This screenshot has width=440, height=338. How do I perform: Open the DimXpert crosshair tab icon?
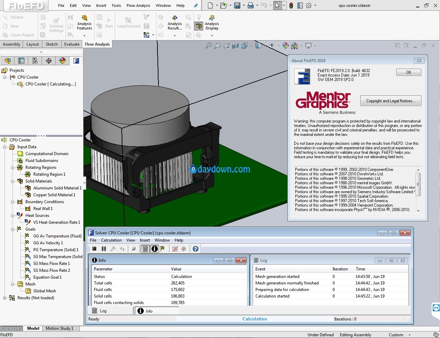49,61
